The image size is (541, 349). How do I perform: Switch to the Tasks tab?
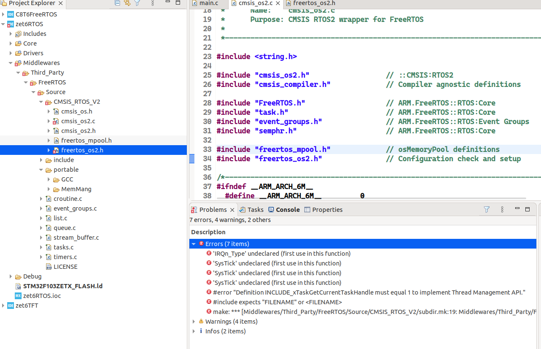pyautogui.click(x=254, y=209)
